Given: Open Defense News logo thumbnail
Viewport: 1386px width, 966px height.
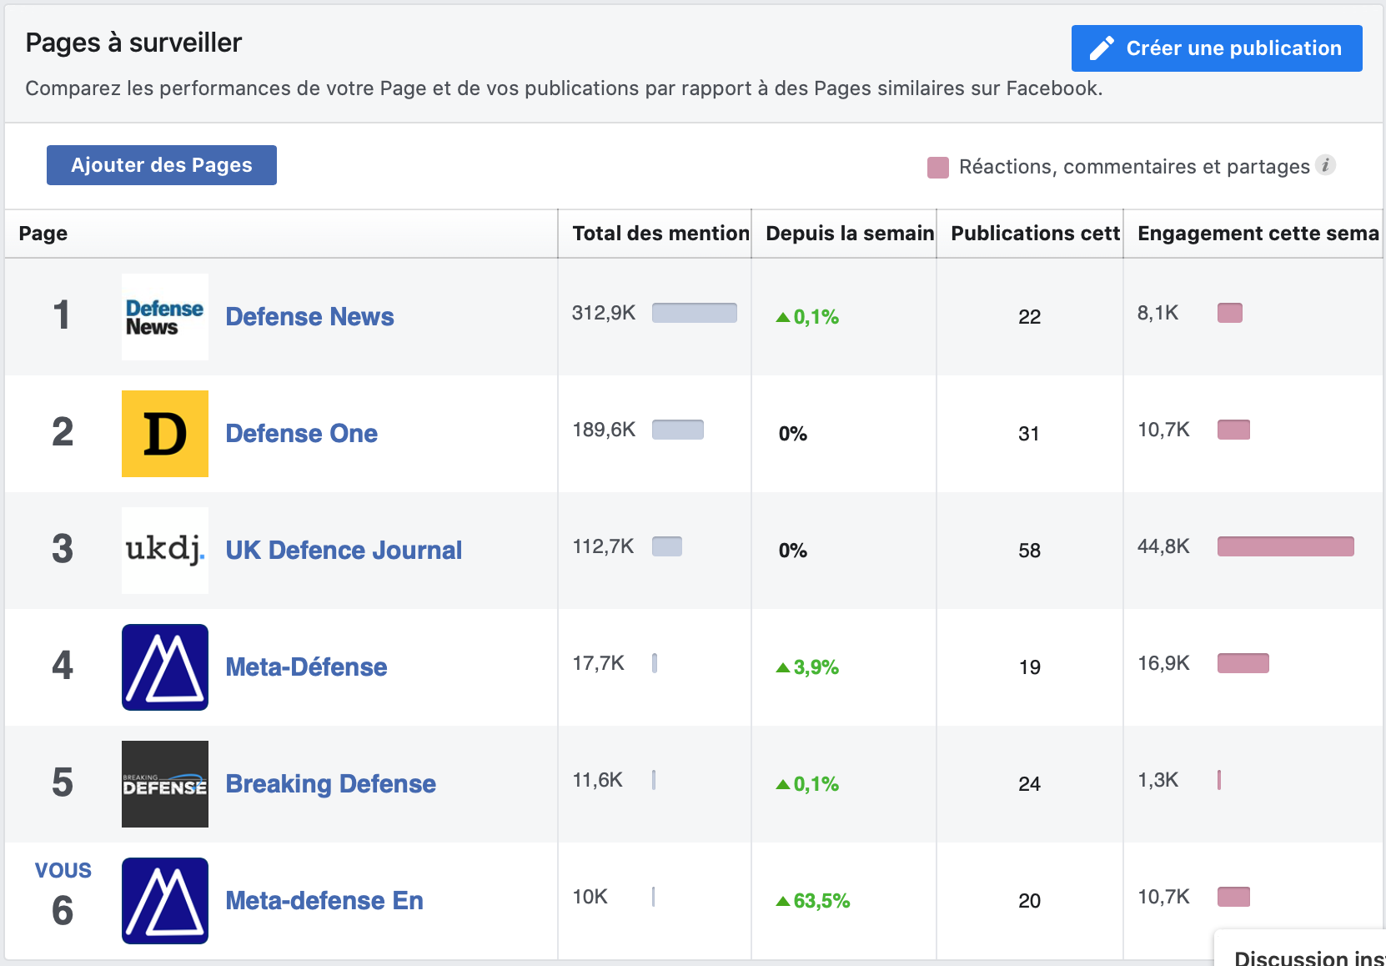Looking at the screenshot, I should pos(165,317).
